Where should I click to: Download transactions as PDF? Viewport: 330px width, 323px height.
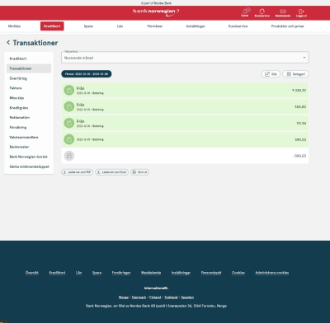pos(78,172)
